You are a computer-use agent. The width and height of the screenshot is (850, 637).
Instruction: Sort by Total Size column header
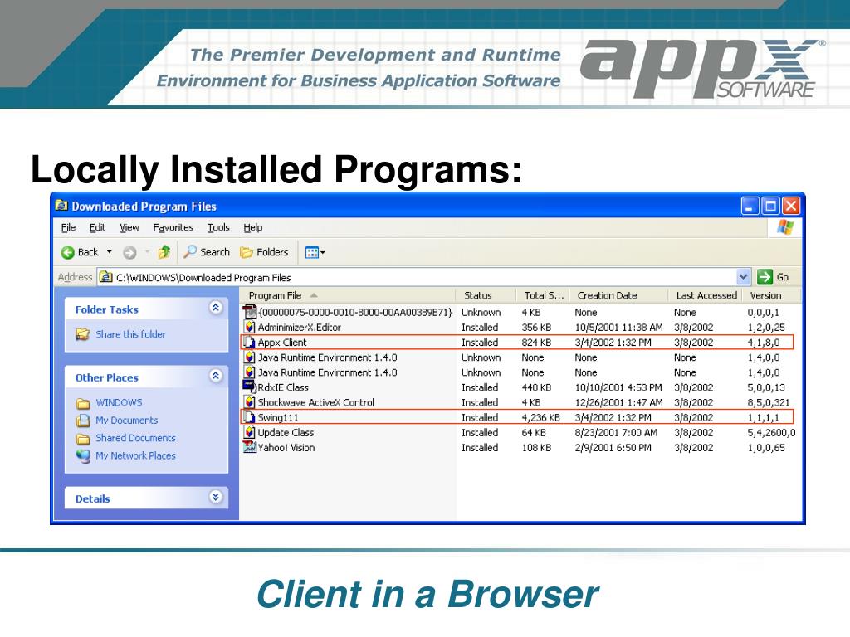[543, 296]
